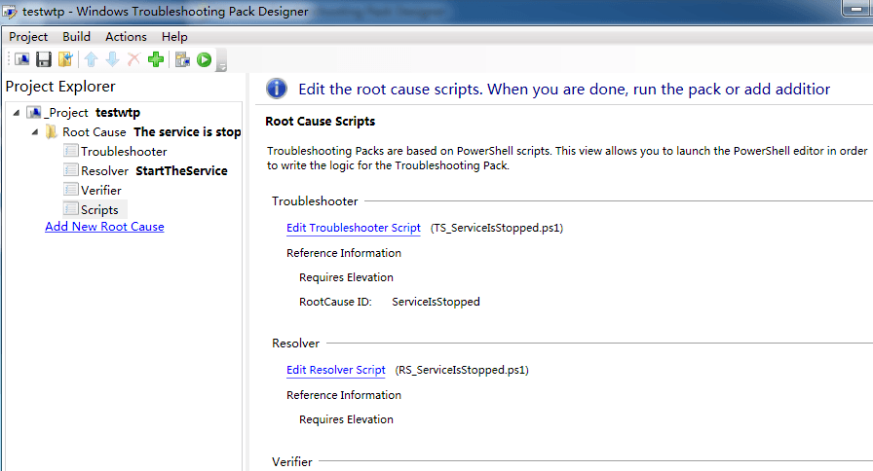Click the red X delete icon
873x471 pixels.
pyautogui.click(x=133, y=59)
